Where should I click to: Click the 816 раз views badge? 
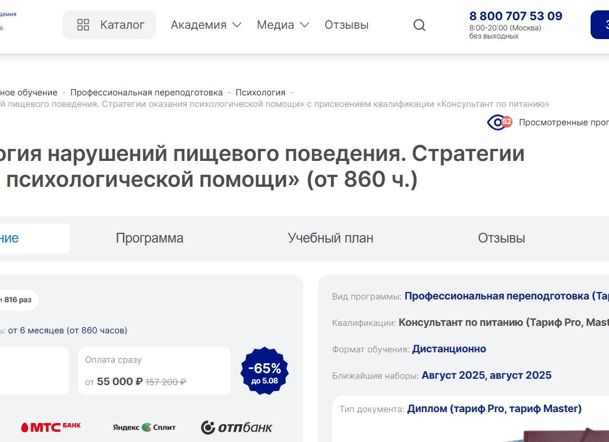pos(18,300)
